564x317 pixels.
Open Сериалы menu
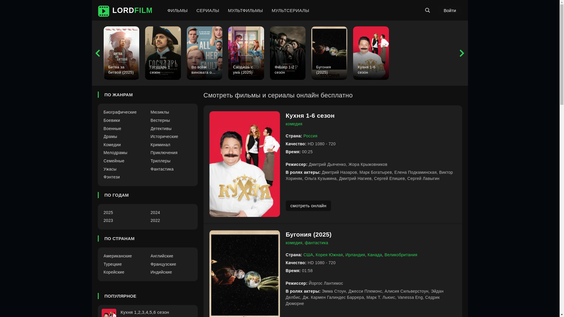208,11
